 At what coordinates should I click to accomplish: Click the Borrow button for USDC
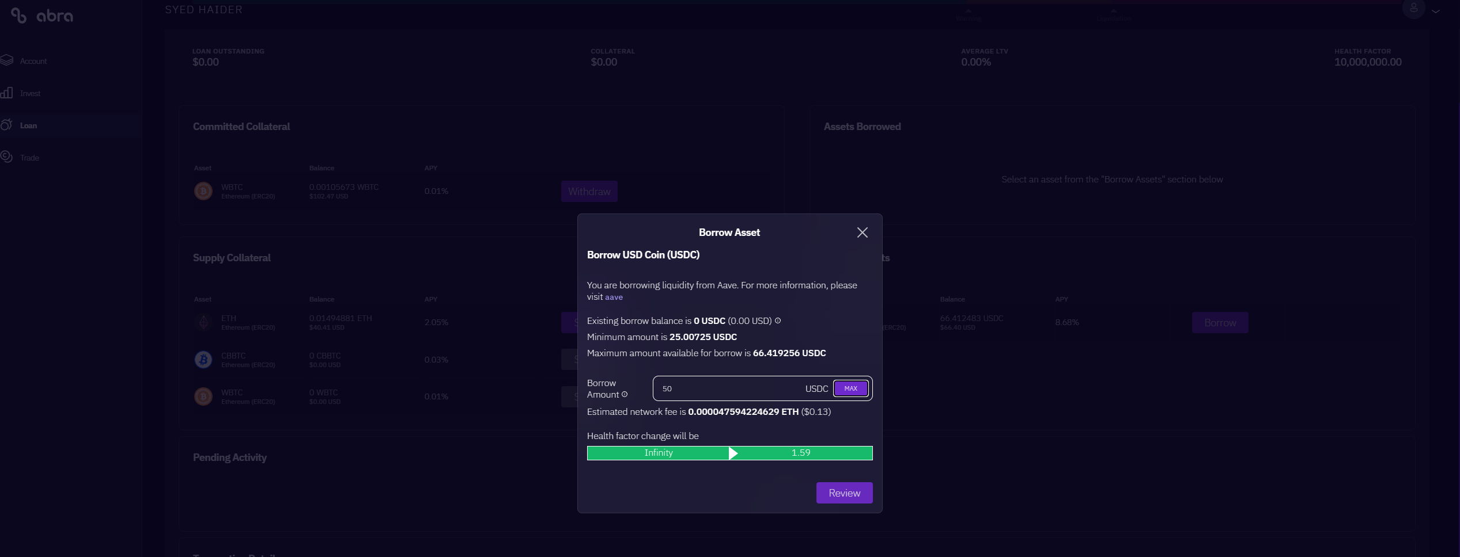[1220, 323]
